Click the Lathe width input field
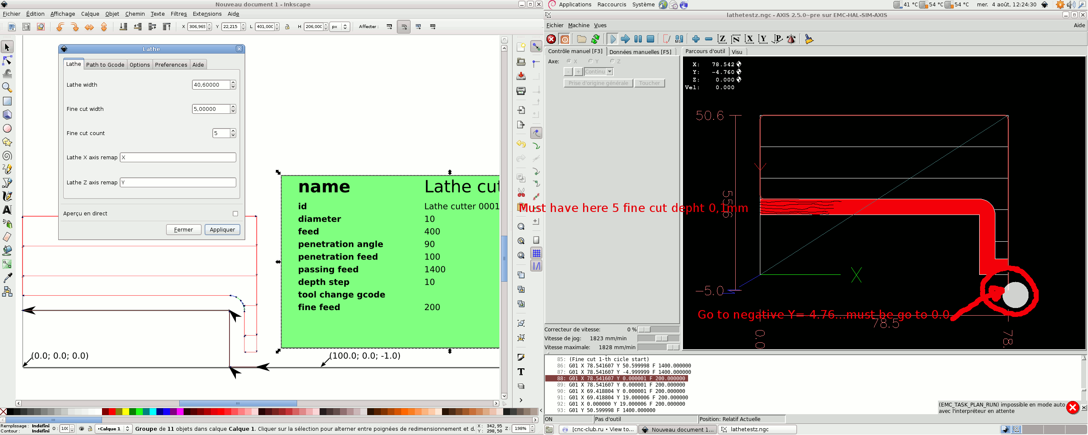 pyautogui.click(x=211, y=85)
